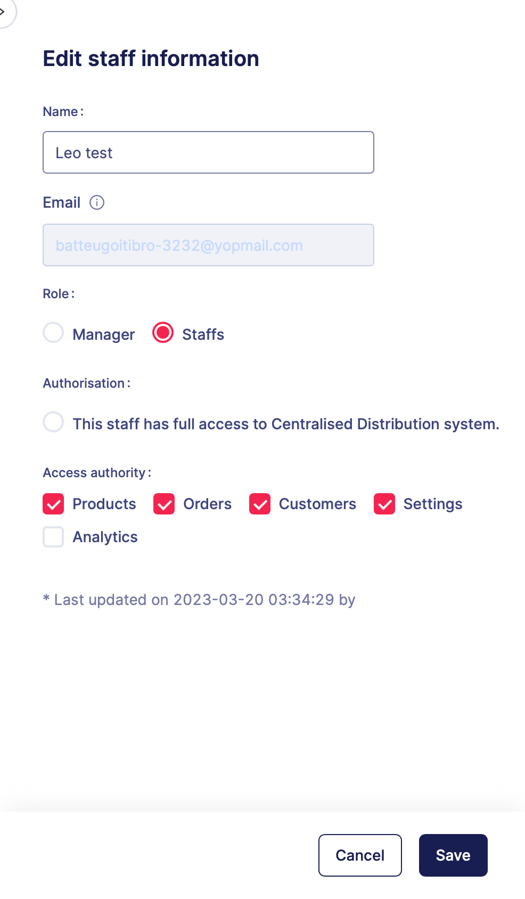Save the staff information
The height and width of the screenshot is (899, 525).
[453, 855]
